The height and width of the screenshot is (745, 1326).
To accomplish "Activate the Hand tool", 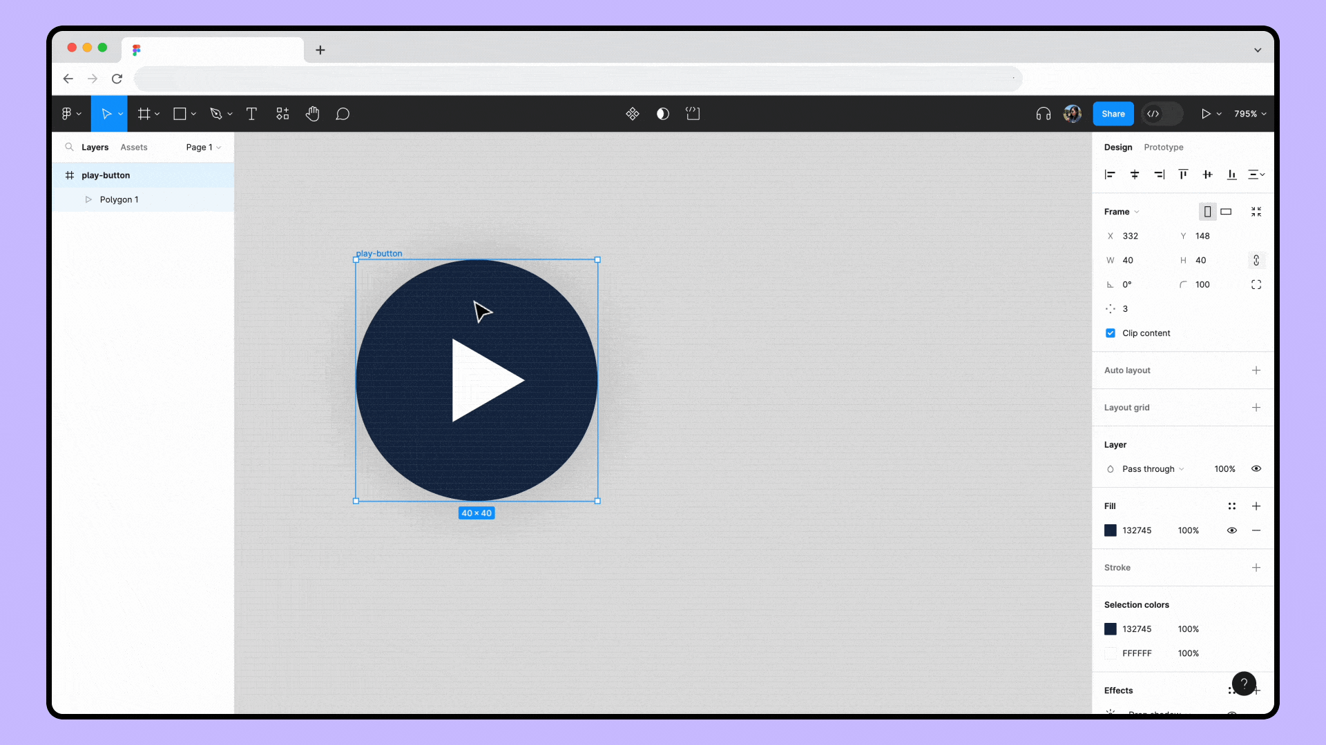I will click(x=312, y=114).
